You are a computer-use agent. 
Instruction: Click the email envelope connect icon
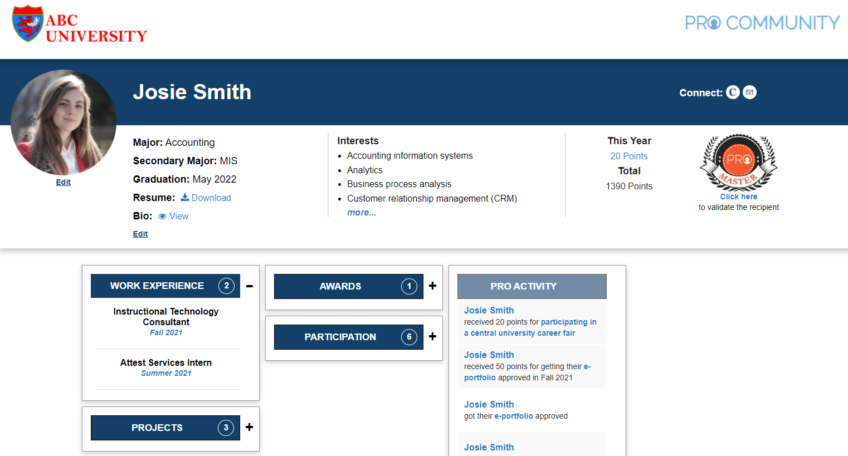750,92
